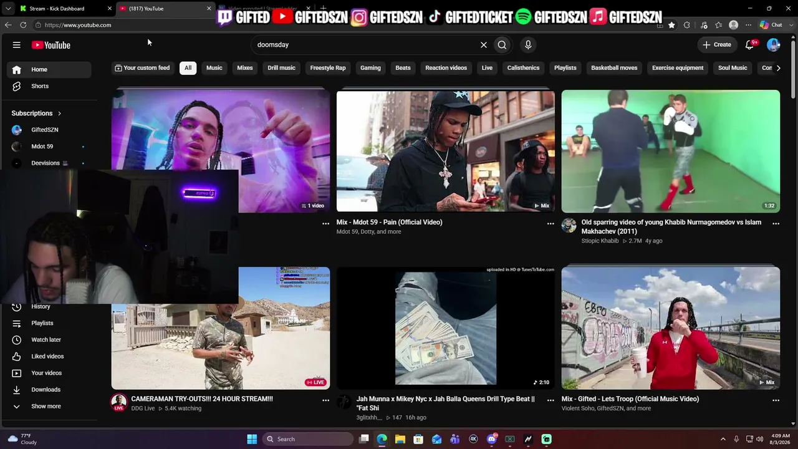Run search with the magnifier button
The height and width of the screenshot is (449, 798).
(x=502, y=45)
